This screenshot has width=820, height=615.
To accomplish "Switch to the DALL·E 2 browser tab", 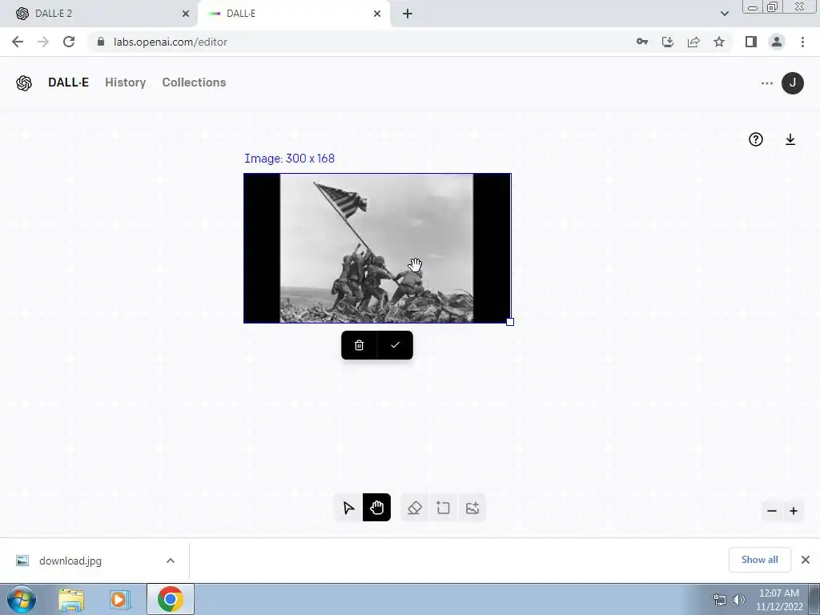I will 97,14.
